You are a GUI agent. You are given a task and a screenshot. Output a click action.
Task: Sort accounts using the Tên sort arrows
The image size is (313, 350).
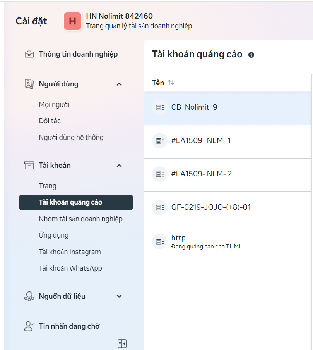click(171, 83)
